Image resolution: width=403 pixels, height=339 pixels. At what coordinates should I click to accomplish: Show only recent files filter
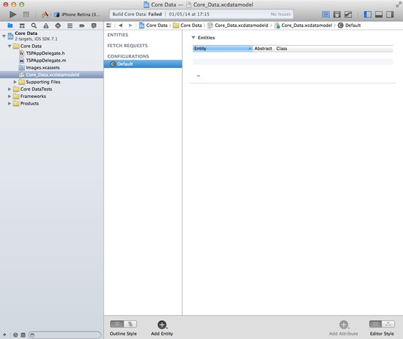click(x=15, y=334)
